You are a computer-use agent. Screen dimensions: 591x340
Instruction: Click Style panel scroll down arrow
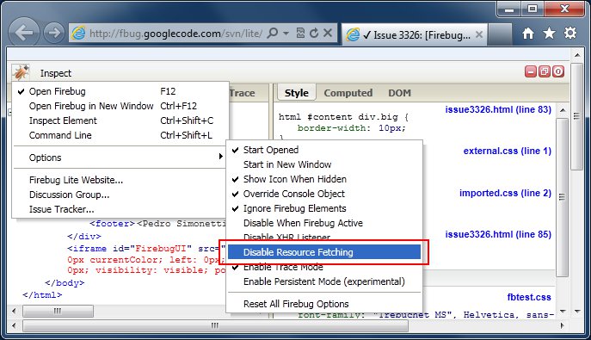click(x=563, y=311)
